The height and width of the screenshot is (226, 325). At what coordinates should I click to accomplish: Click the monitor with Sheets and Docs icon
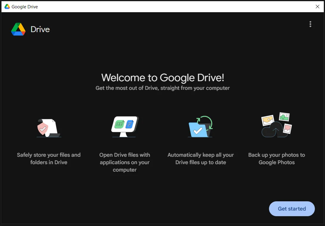(x=125, y=127)
